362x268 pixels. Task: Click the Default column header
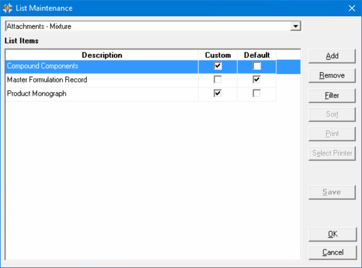pyautogui.click(x=256, y=55)
